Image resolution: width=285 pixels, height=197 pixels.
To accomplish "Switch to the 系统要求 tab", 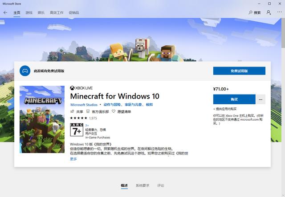I will click(x=142, y=185).
